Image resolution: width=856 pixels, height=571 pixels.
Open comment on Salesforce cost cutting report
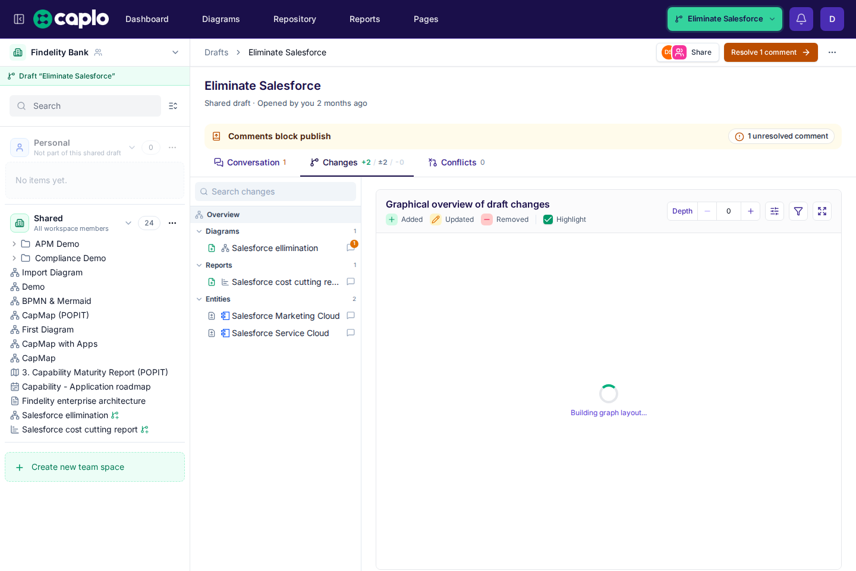351,282
